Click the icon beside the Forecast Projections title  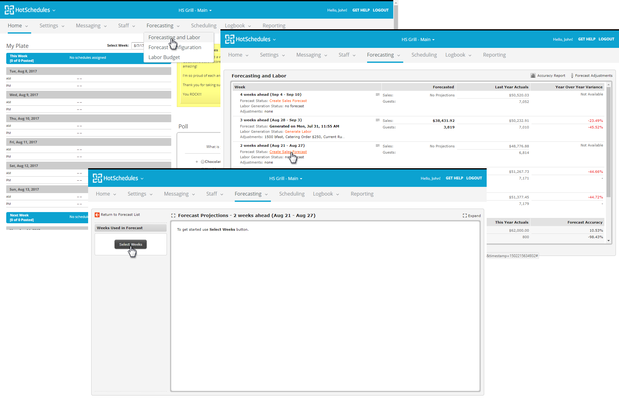173,215
